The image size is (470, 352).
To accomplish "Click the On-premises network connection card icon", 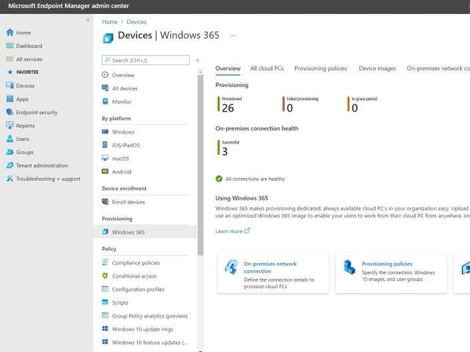I will (x=231, y=267).
